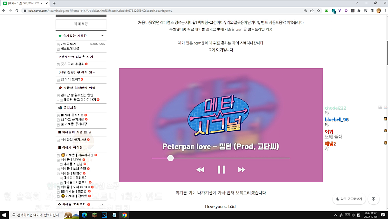Click the fast-forward button in the music player
The width and height of the screenshot is (388, 219).
click(242, 170)
